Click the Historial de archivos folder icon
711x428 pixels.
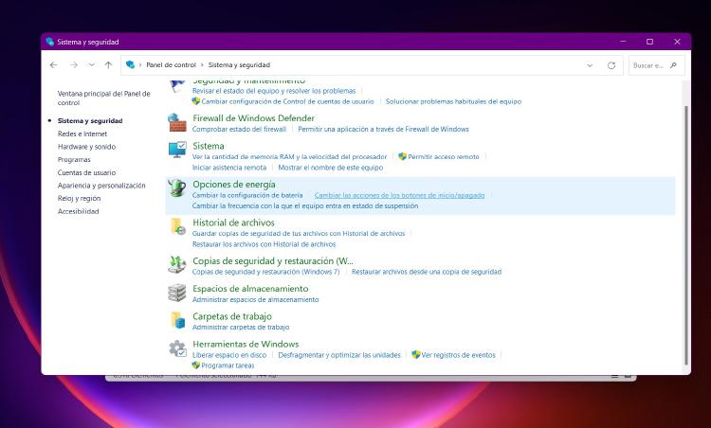(x=177, y=226)
